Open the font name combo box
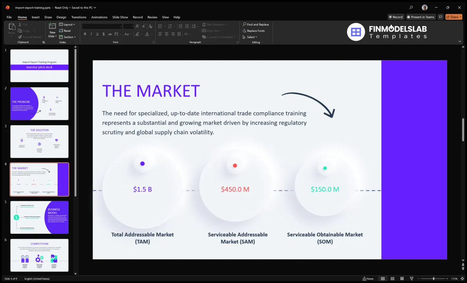Screen dimensions: 467x283 [x=102, y=26]
